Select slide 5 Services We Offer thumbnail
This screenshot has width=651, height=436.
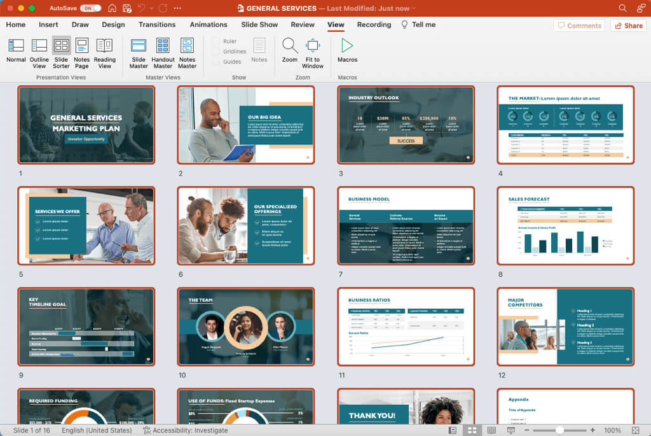pos(86,226)
